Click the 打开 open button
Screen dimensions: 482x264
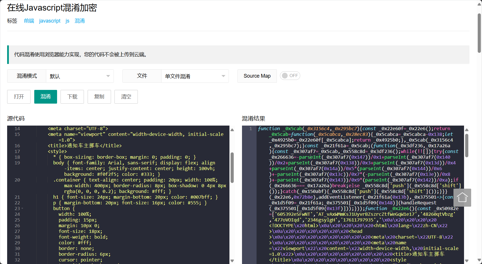pyautogui.click(x=19, y=97)
